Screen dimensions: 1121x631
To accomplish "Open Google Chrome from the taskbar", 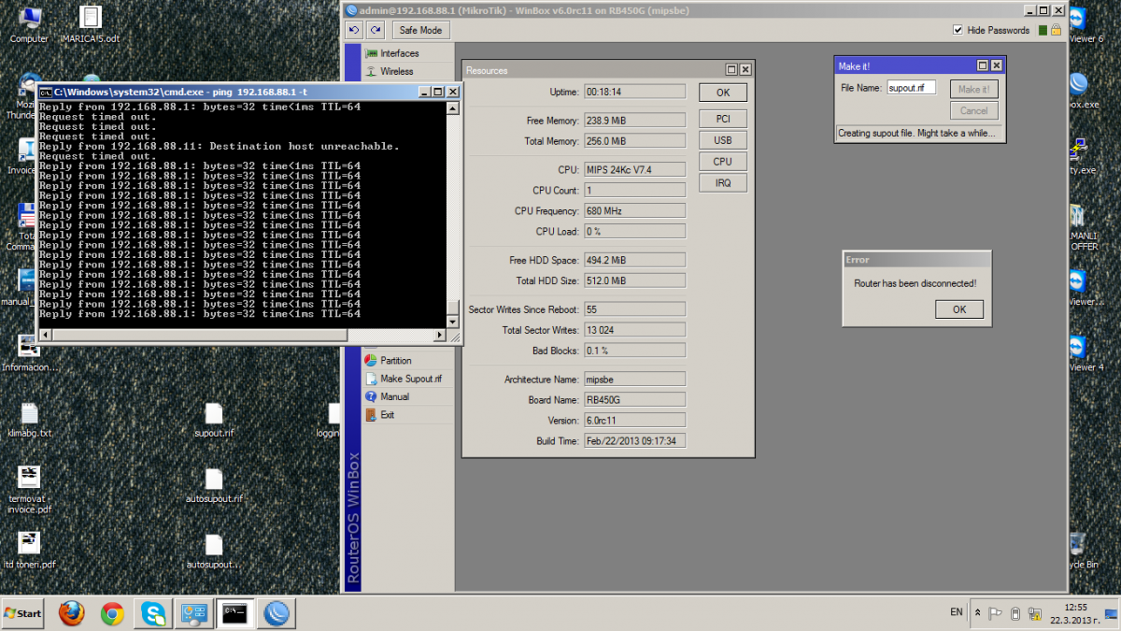I will point(112,613).
